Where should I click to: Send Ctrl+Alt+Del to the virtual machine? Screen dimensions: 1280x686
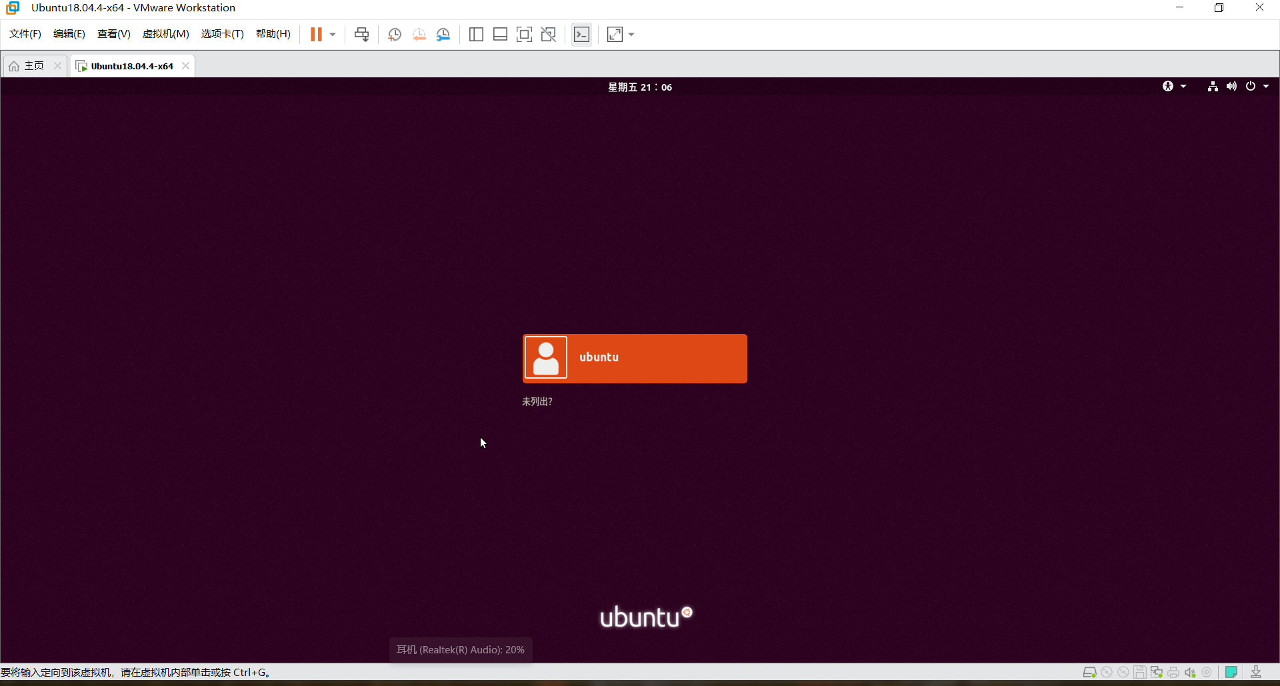tap(361, 35)
